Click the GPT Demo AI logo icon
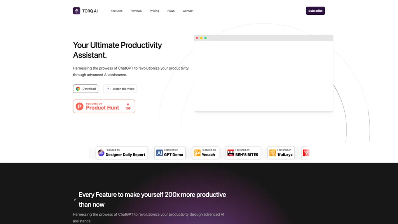Viewport: 398px width, 224px height. pyautogui.click(x=159, y=152)
